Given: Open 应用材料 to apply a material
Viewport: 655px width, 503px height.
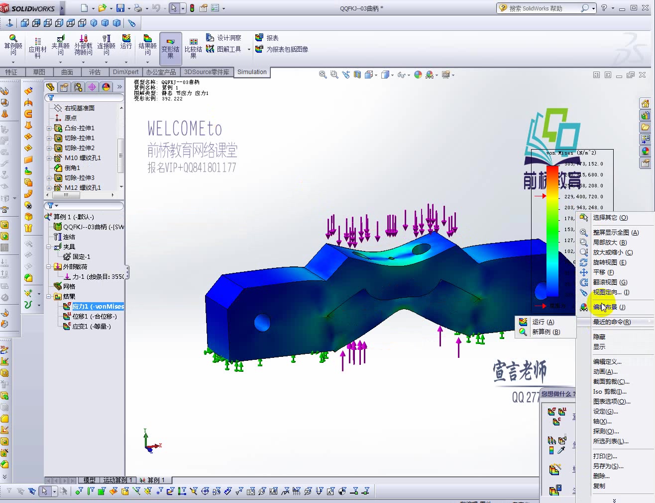Looking at the screenshot, I should tap(37, 45).
